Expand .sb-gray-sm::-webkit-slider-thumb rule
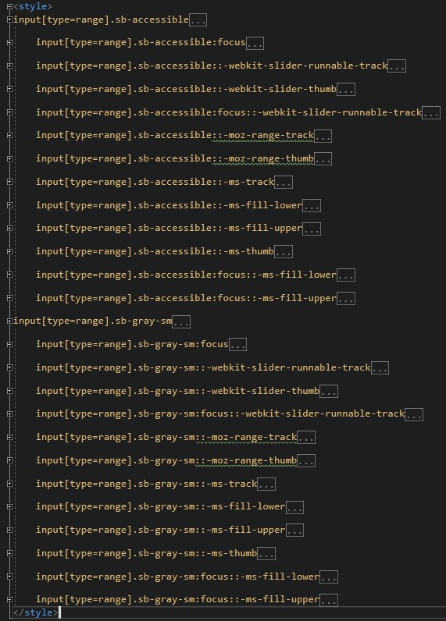Viewport: 446px width, 621px height. pyautogui.click(x=9, y=391)
